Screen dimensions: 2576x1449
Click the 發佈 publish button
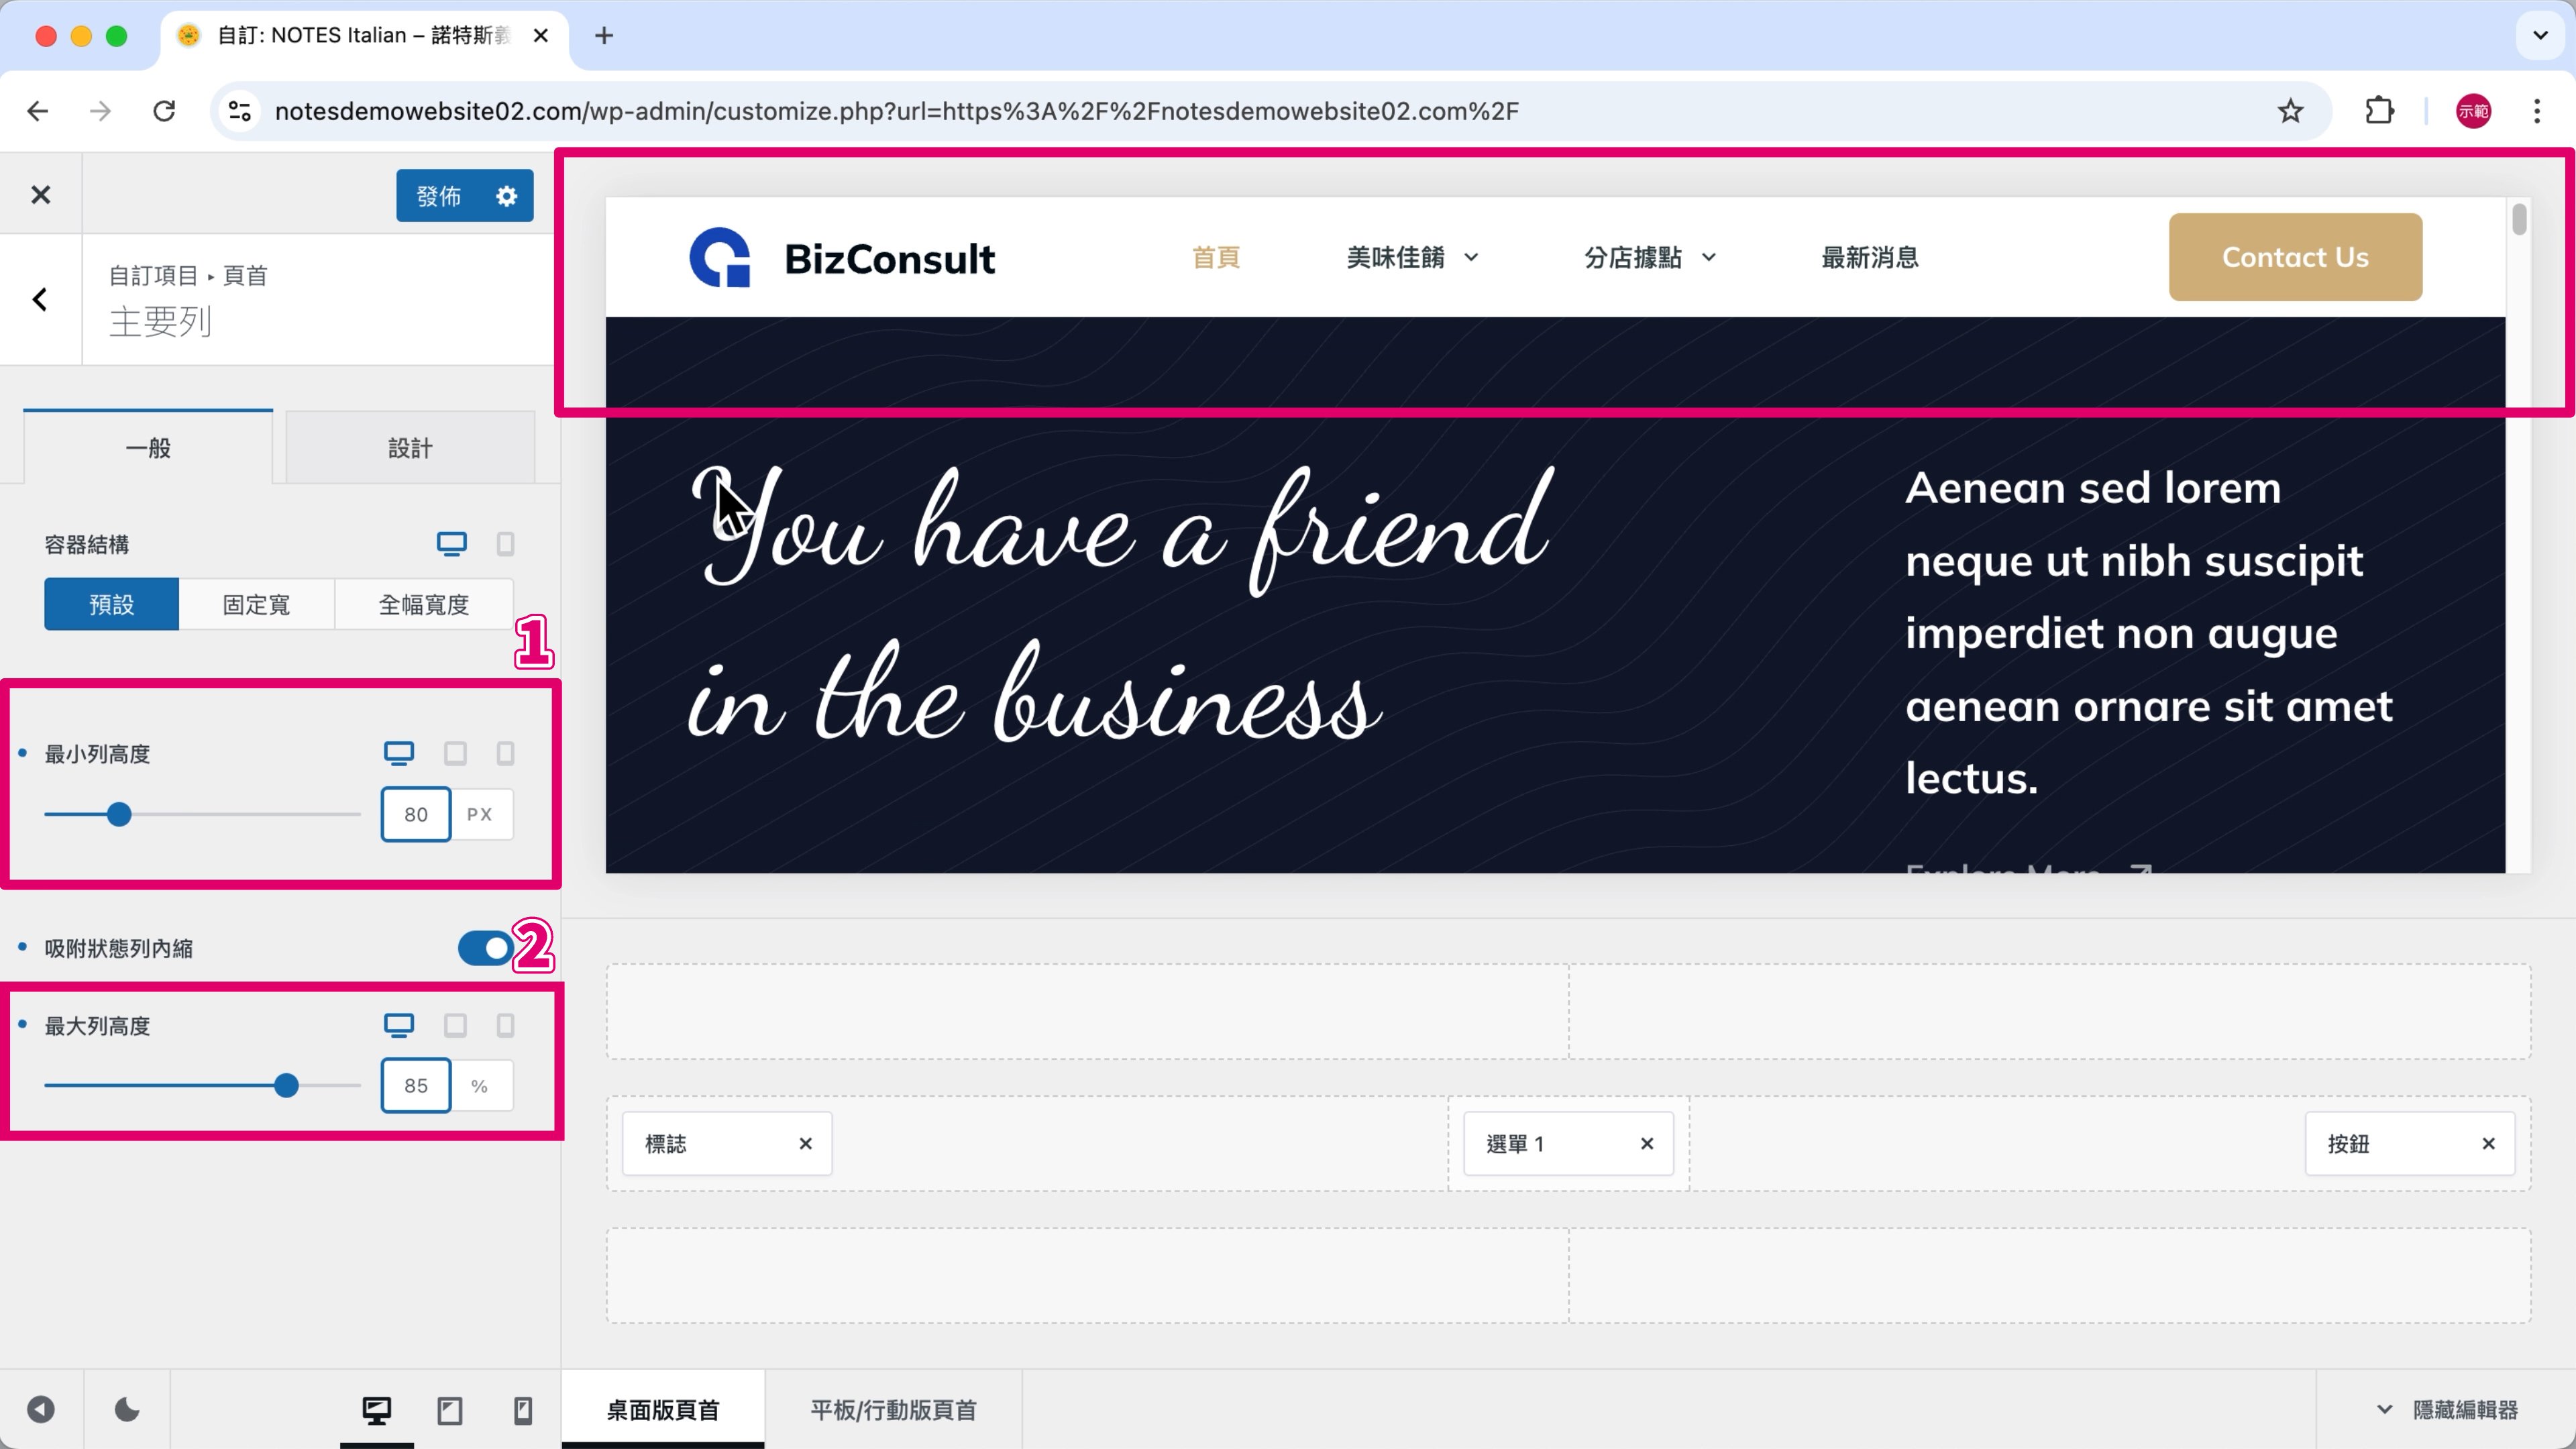click(x=439, y=196)
